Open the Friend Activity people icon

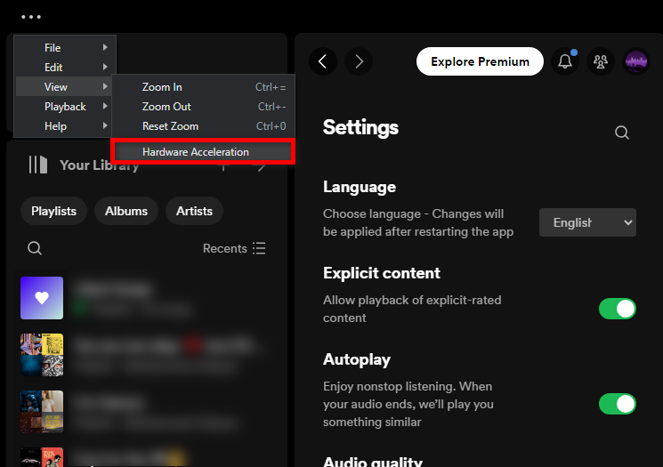coord(601,61)
